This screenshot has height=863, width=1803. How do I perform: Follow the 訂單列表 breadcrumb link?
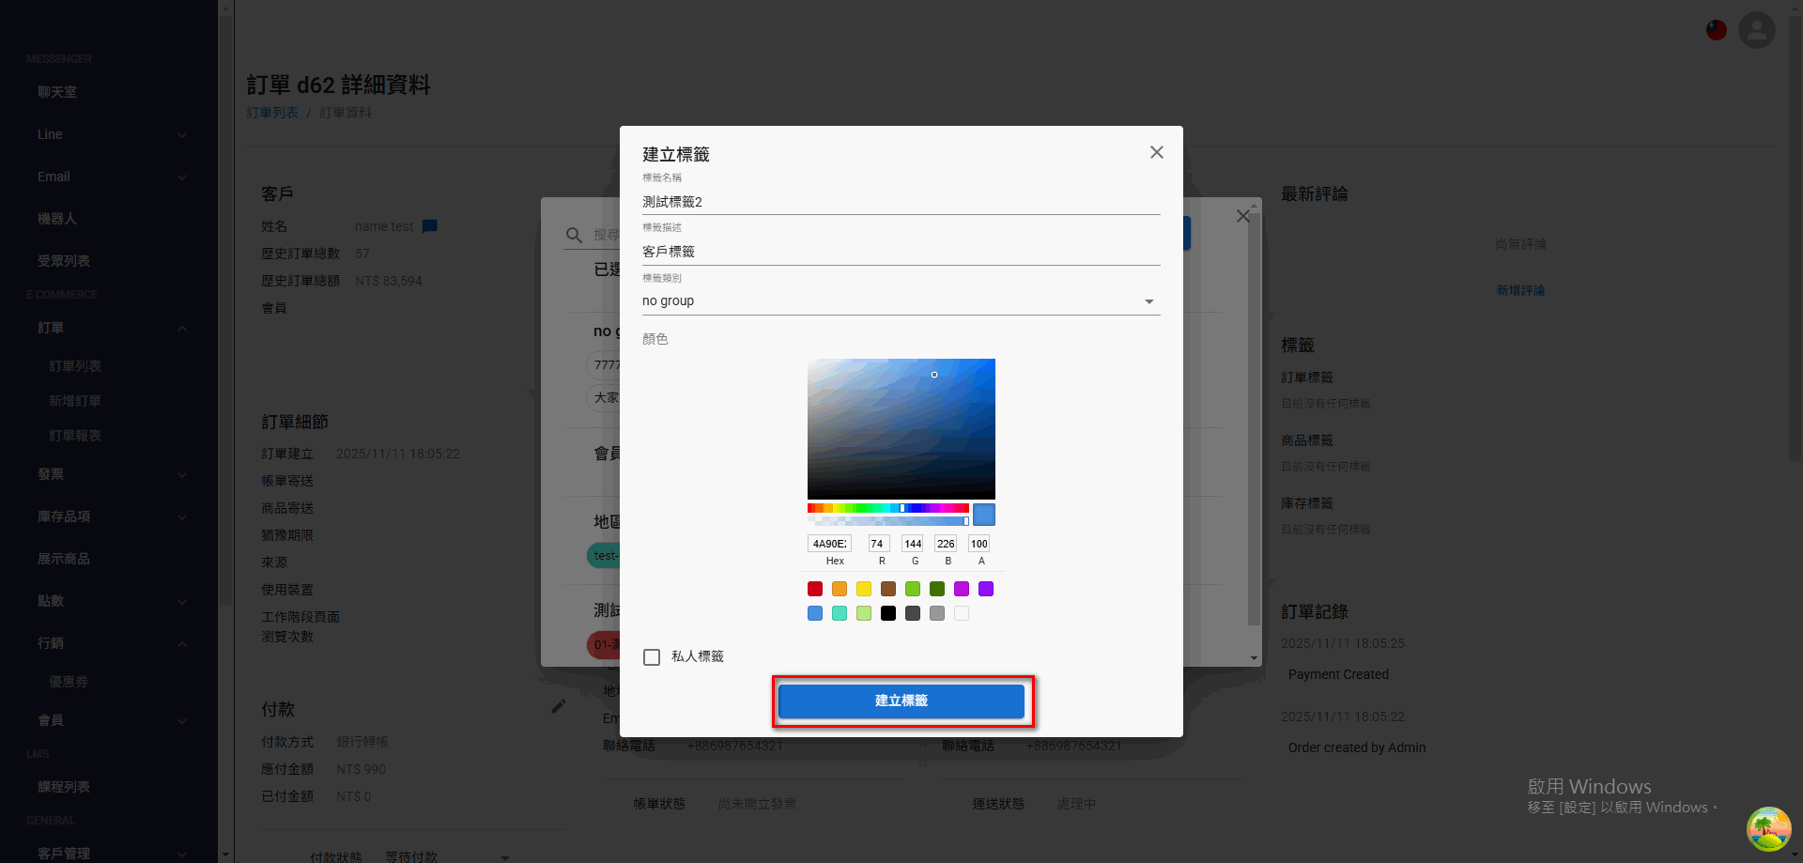[x=272, y=113]
